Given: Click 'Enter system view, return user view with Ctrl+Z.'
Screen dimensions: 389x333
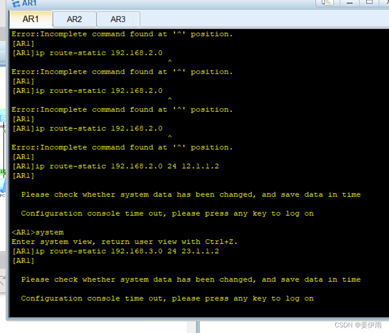Looking at the screenshot, I should click(125, 242).
